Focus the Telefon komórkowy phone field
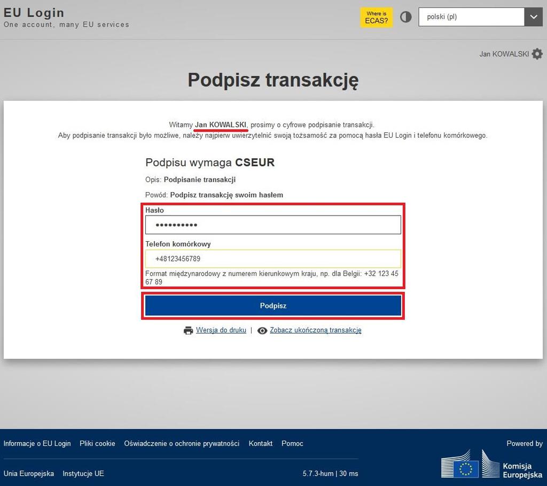547x486 pixels. 273,259
